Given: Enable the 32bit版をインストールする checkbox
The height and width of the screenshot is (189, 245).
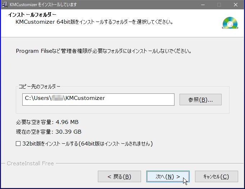Looking at the screenshot, I should (18, 144).
